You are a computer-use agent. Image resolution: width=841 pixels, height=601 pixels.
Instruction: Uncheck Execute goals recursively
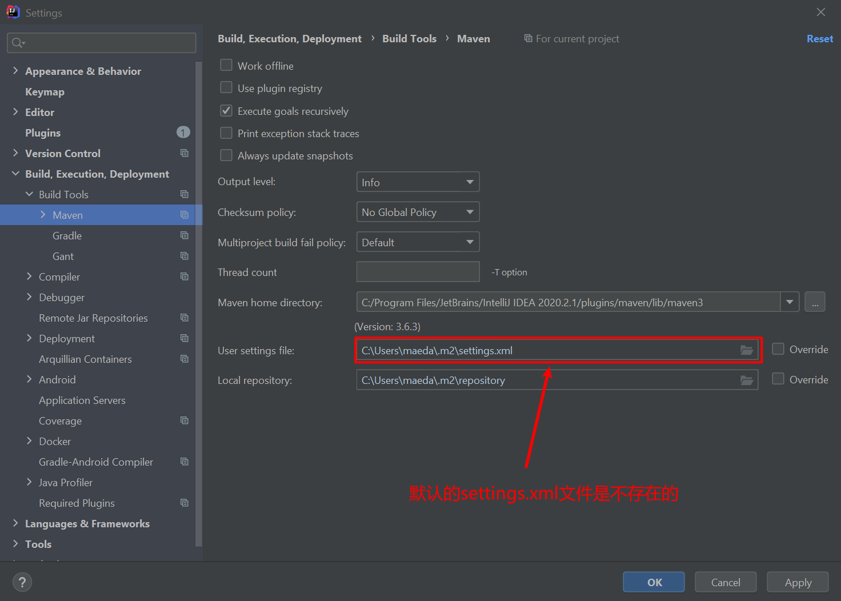pos(226,110)
